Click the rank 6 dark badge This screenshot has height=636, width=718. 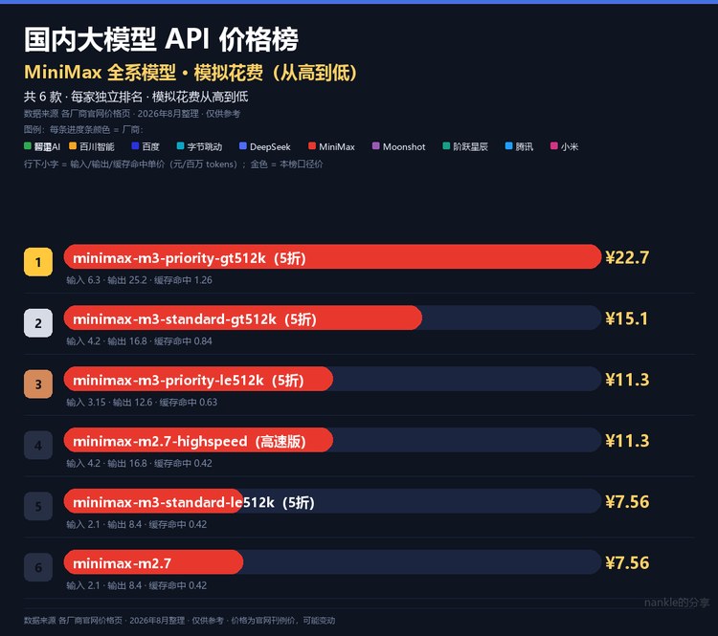(x=38, y=567)
